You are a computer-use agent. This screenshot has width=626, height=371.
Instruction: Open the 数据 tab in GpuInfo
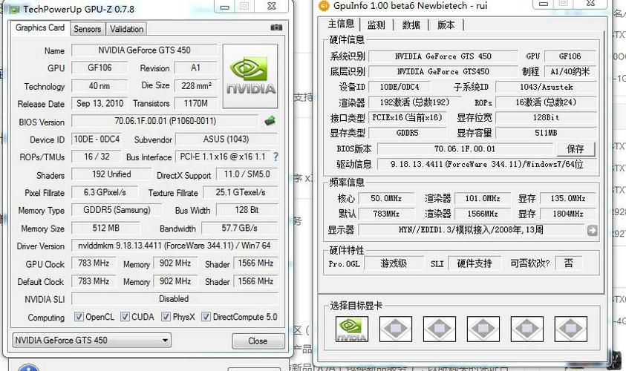pyautogui.click(x=411, y=24)
